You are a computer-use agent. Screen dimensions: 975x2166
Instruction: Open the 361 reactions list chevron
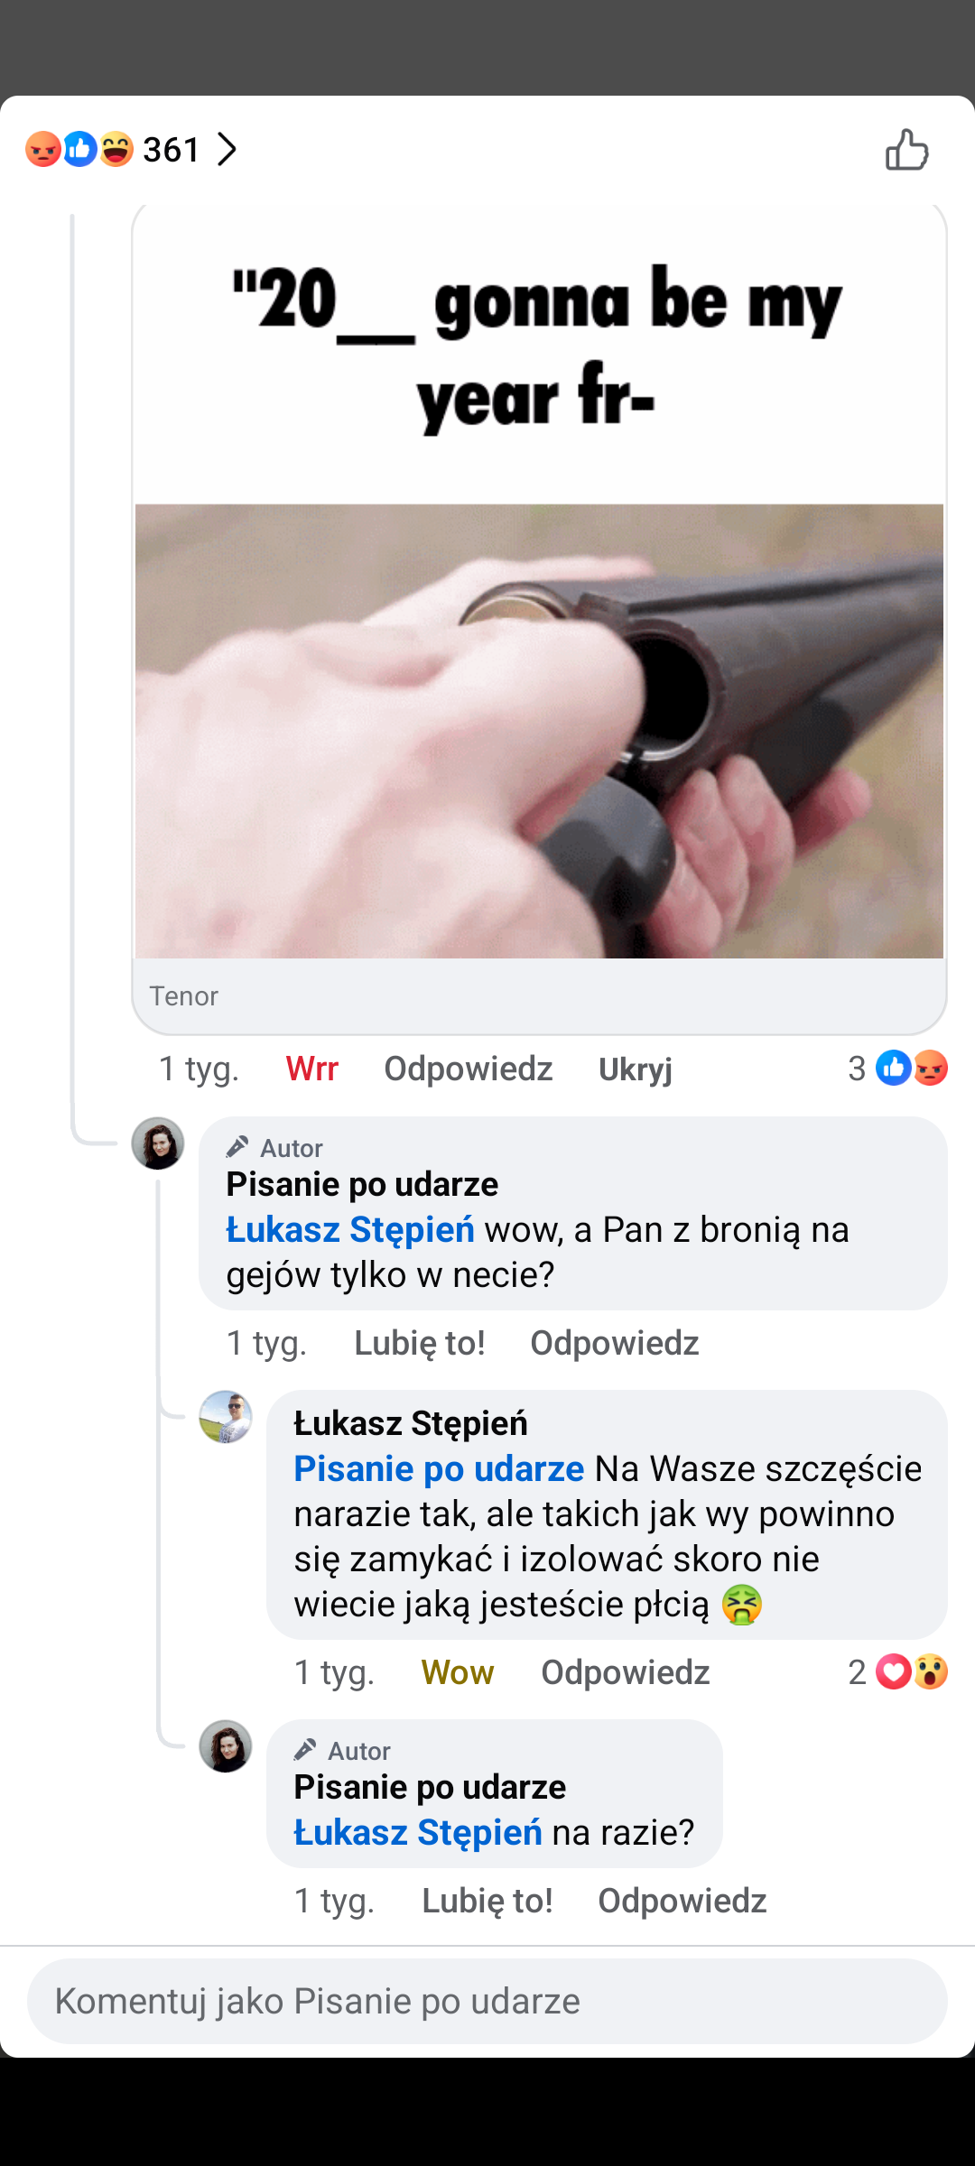tap(227, 149)
